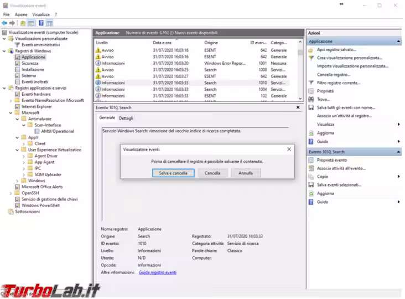Open the Visualizza menu
405x299 pixels.
41,15
